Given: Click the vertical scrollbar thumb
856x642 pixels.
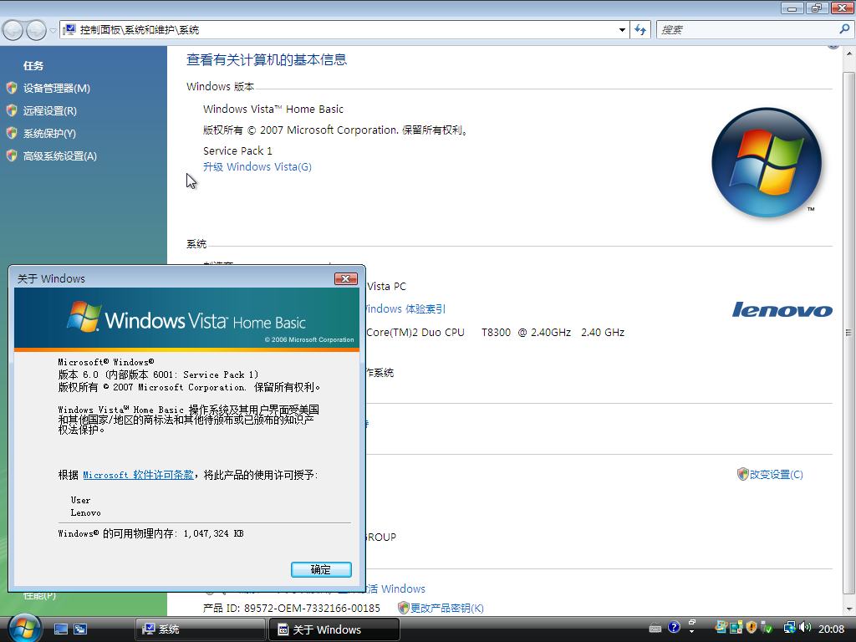Looking at the screenshot, I should pos(849,332).
